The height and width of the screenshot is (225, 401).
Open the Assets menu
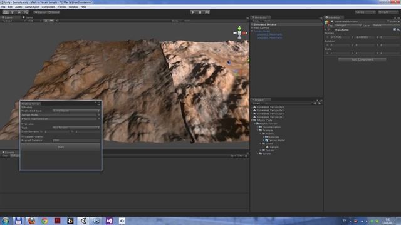(x=19, y=7)
